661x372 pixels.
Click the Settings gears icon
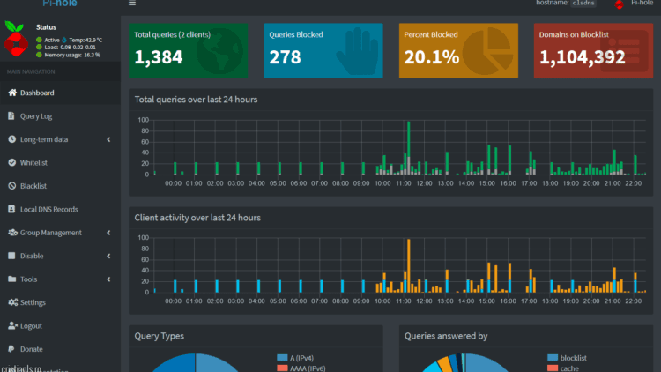click(12, 302)
